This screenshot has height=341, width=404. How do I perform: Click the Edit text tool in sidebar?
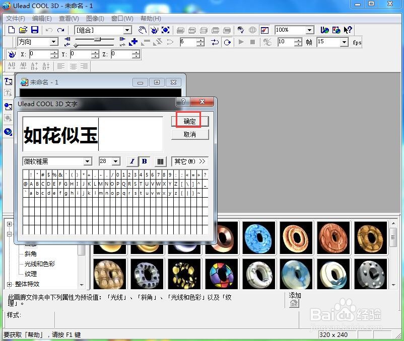(8, 93)
